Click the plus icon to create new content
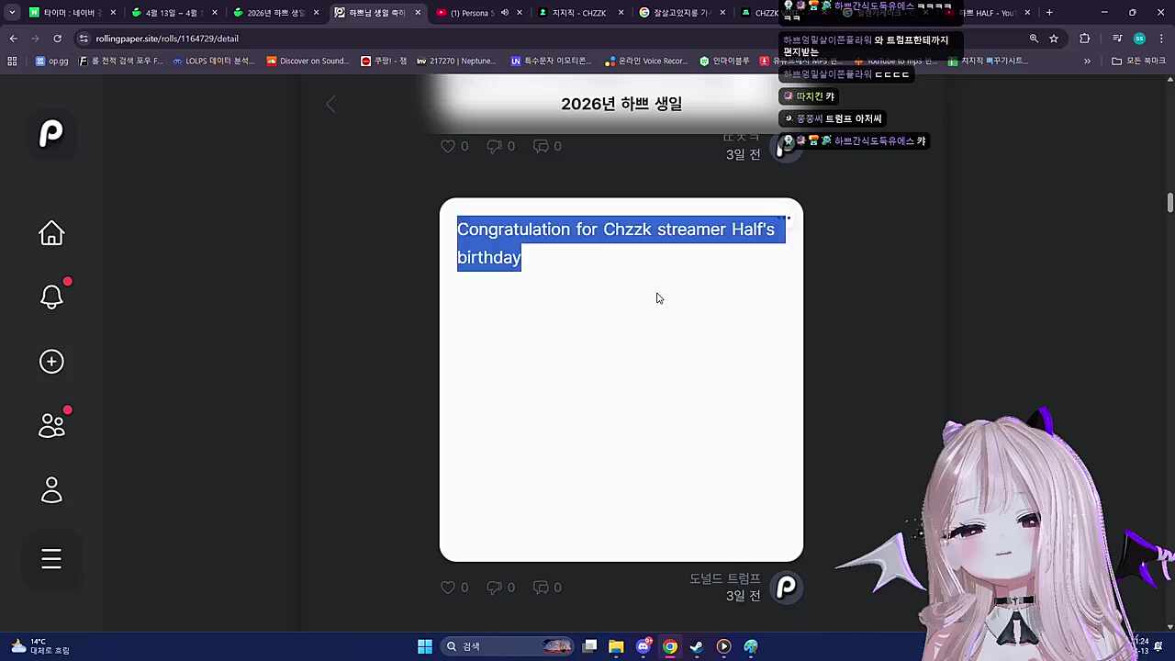The width and height of the screenshot is (1175, 661). coord(51,361)
